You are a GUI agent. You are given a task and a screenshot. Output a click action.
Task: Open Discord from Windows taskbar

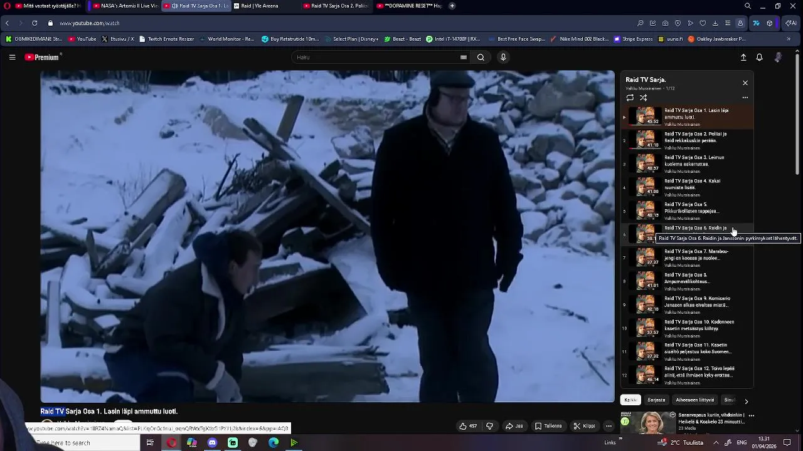tap(212, 443)
